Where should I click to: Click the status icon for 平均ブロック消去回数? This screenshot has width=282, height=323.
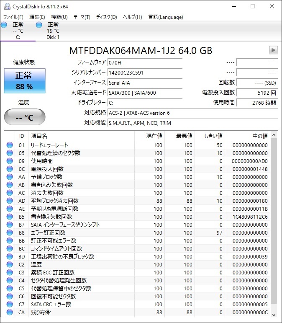click(10, 201)
